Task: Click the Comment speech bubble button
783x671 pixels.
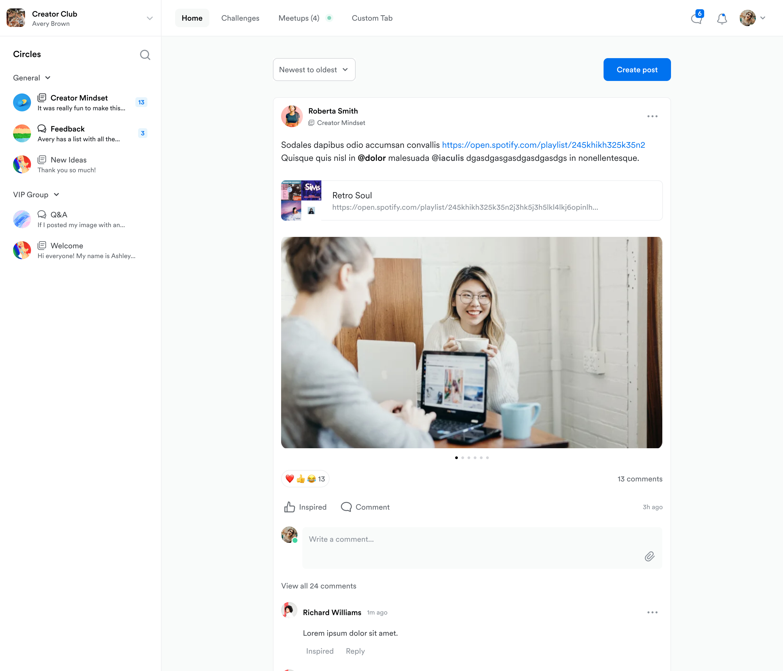Action: tap(365, 507)
